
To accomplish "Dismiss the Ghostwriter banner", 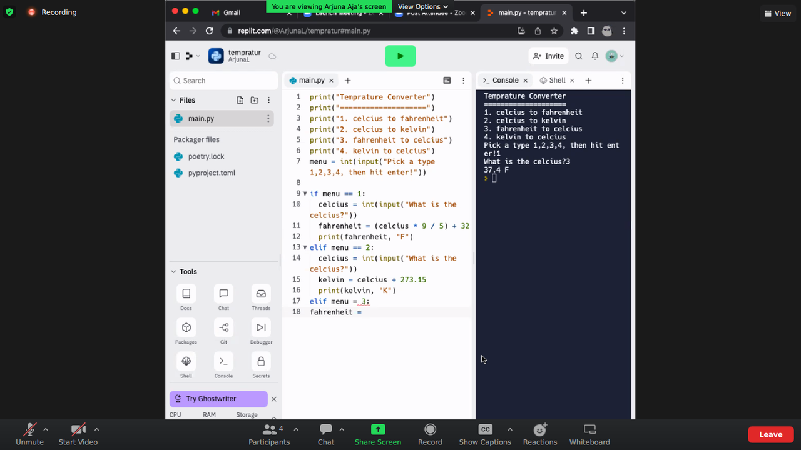I will 273,399.
